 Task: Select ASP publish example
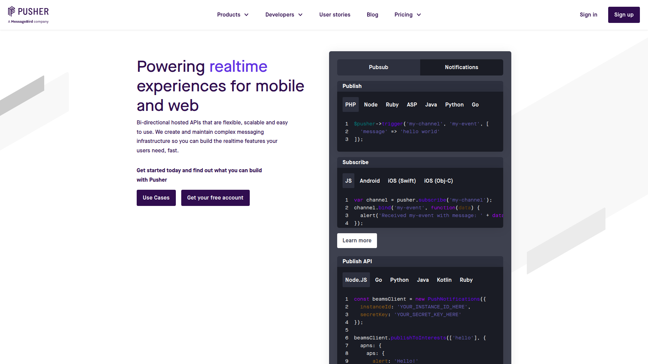(x=412, y=104)
